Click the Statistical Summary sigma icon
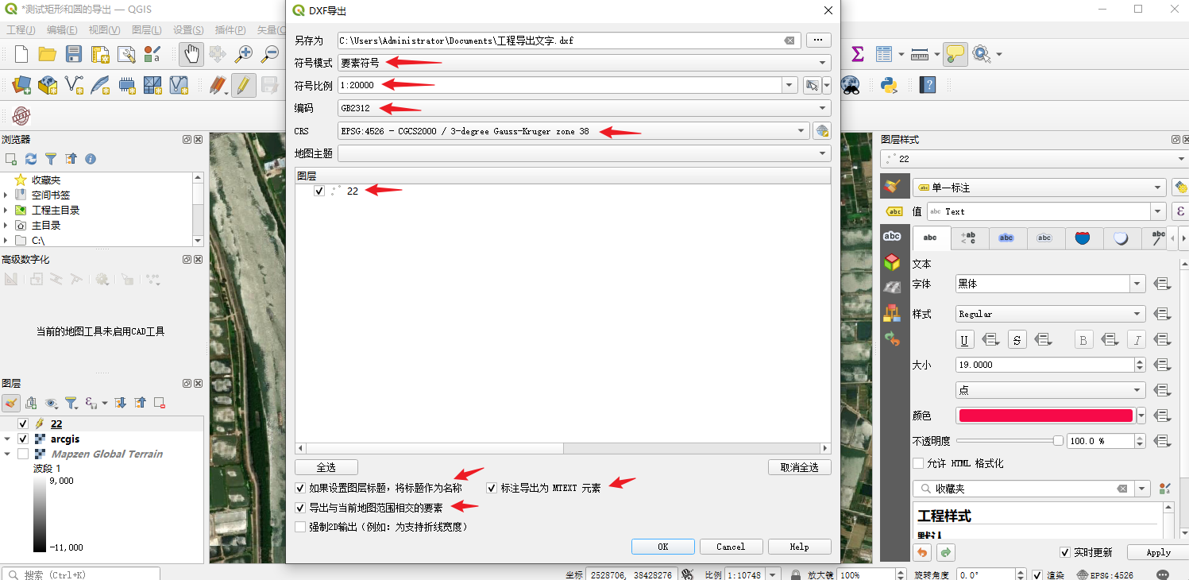 click(857, 54)
